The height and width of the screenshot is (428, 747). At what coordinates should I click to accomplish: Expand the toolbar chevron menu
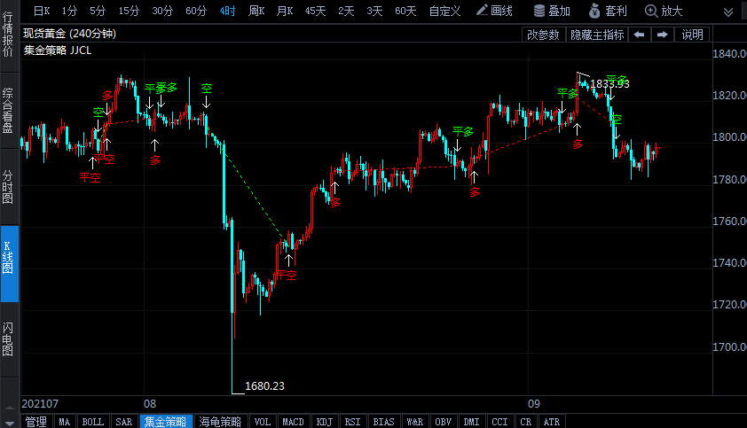coord(728,12)
